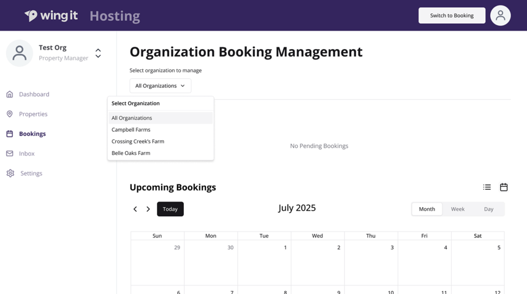Click the Sat column header
527x294 pixels.
477,236
